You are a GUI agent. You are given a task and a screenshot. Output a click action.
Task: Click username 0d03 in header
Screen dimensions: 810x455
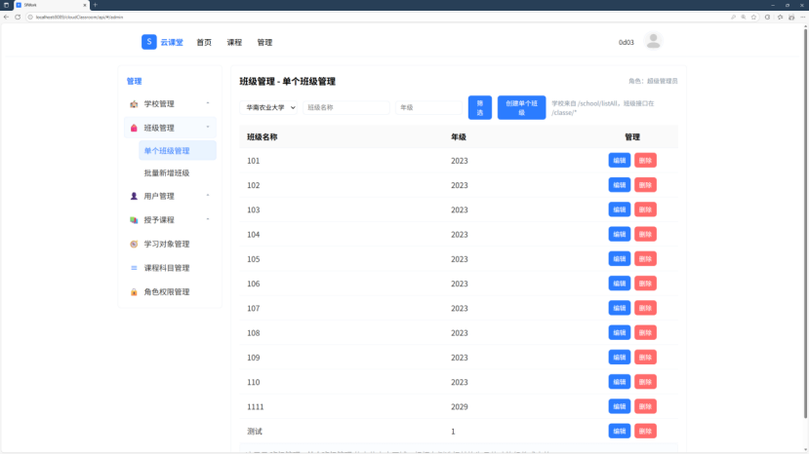(627, 42)
